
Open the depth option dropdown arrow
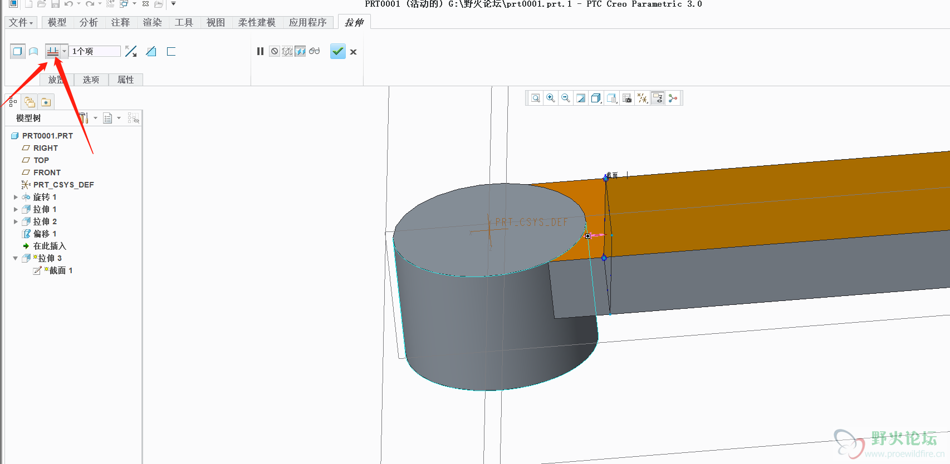click(x=65, y=51)
